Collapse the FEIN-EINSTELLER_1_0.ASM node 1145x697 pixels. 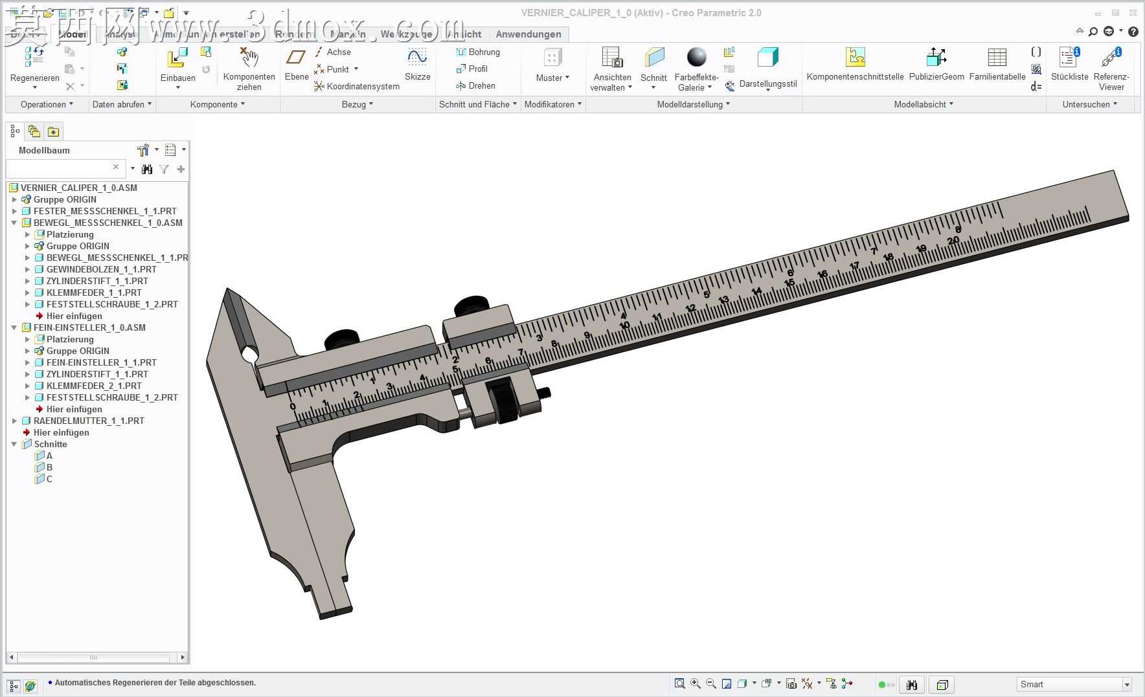tap(14, 327)
